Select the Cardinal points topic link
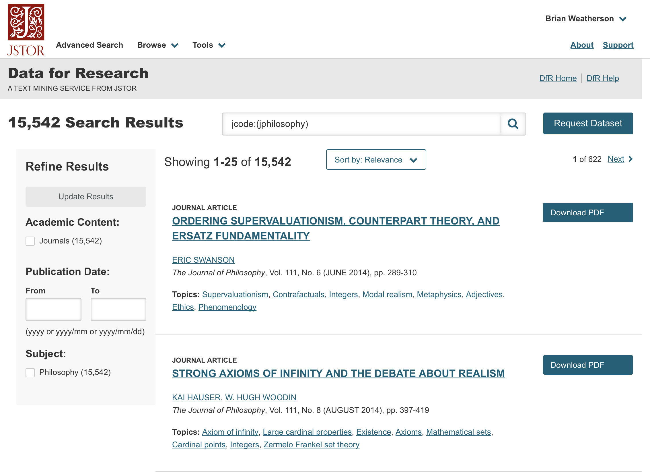 click(x=199, y=444)
